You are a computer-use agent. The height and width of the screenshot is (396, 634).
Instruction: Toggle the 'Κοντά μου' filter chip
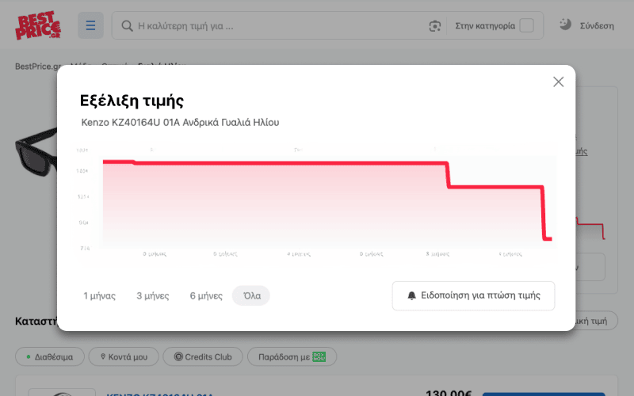pyautogui.click(x=124, y=357)
